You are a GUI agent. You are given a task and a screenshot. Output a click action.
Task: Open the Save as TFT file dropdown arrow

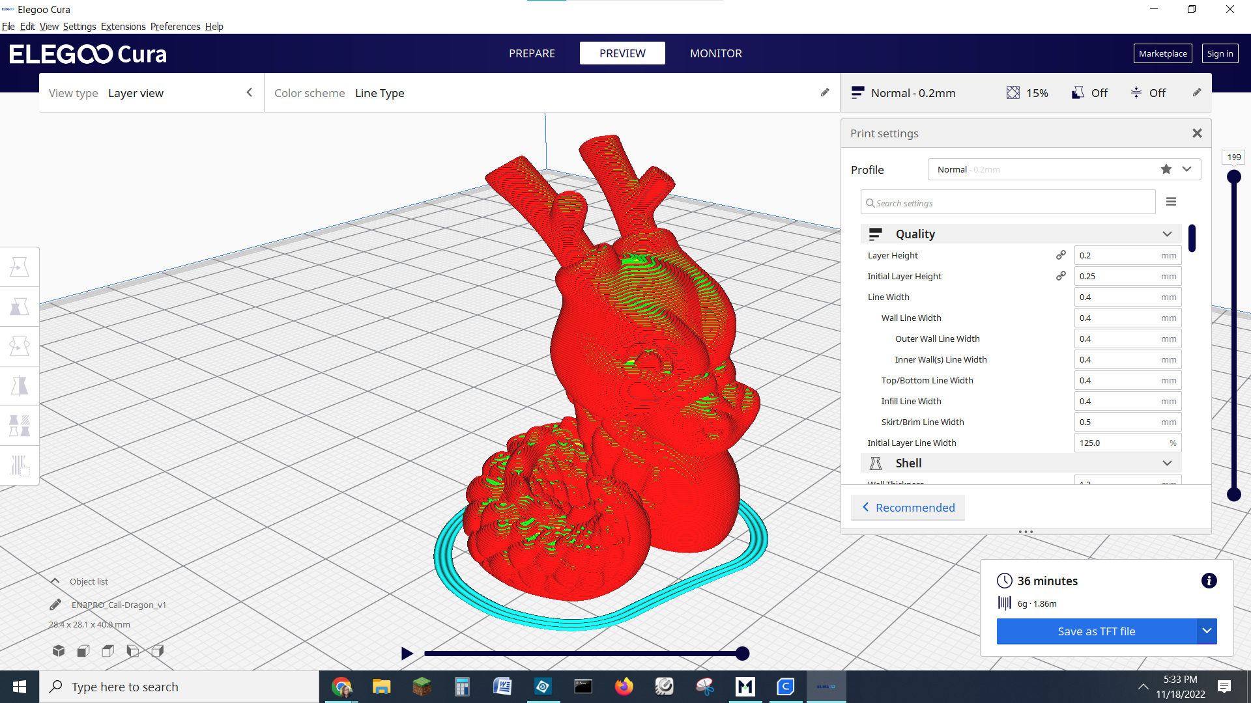pyautogui.click(x=1207, y=631)
